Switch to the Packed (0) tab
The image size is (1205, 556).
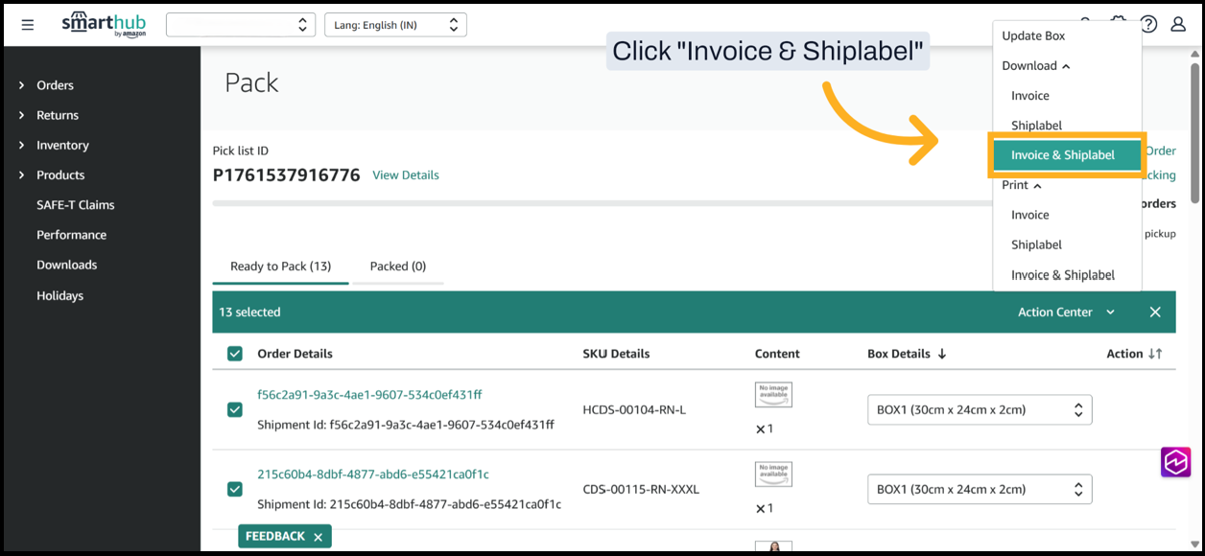397,266
